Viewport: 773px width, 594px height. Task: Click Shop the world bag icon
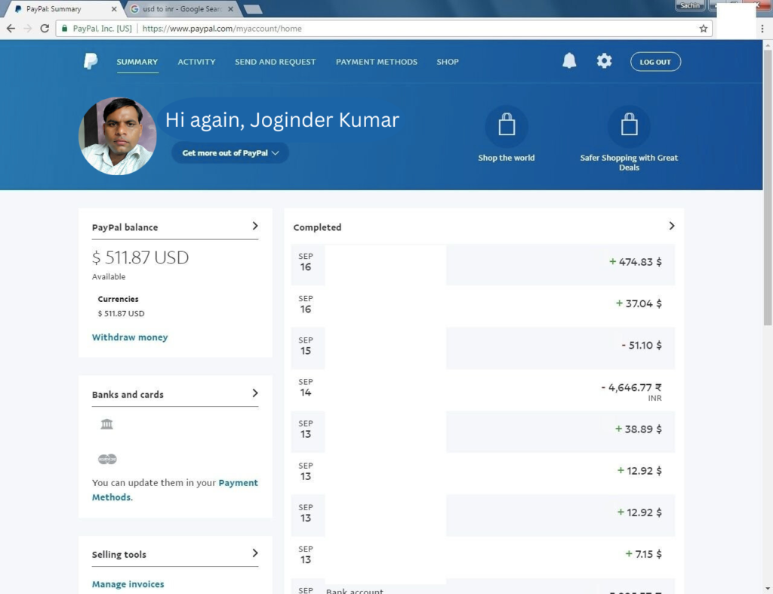tap(507, 125)
